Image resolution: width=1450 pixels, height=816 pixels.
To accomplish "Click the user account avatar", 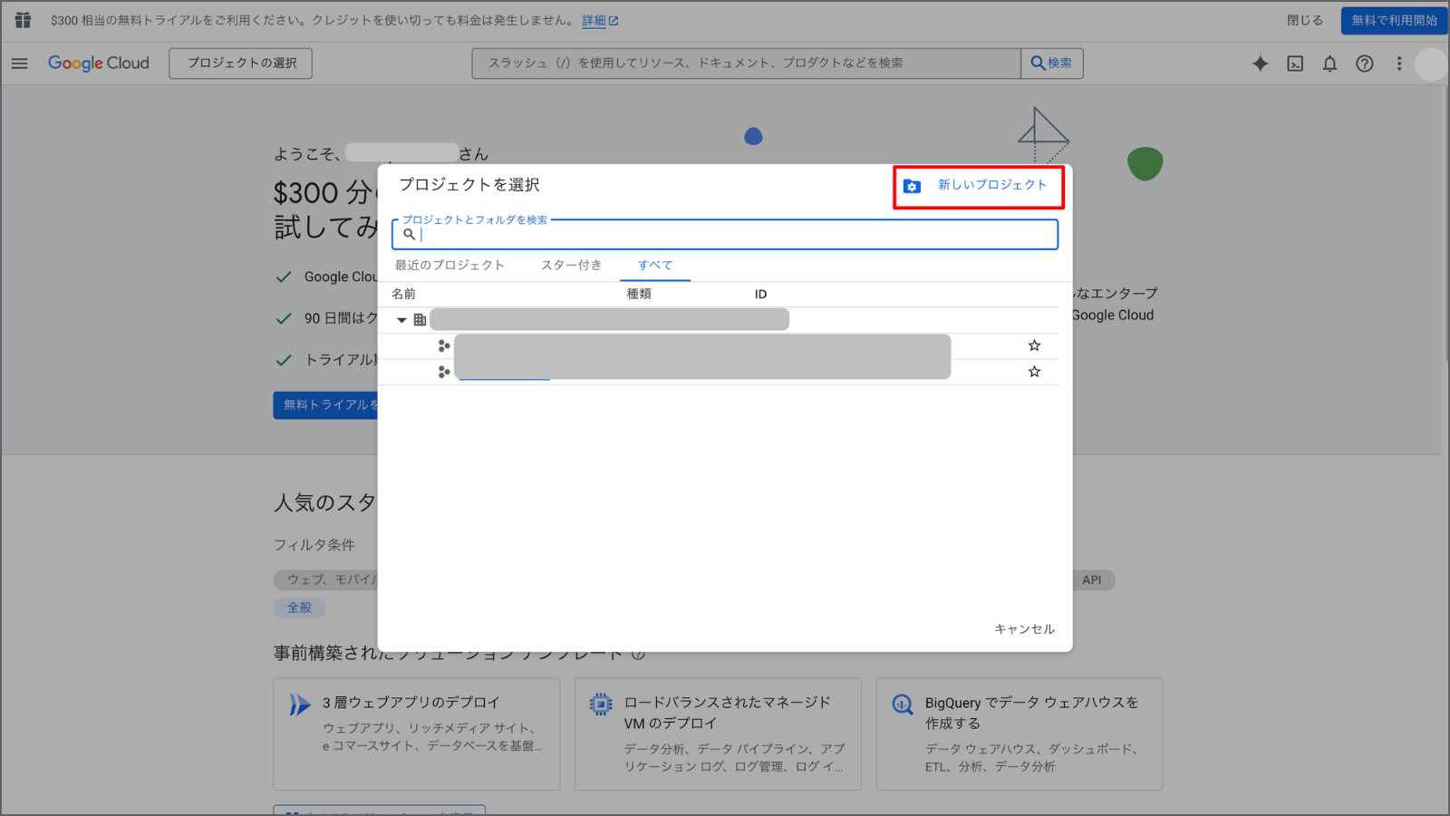I will (x=1431, y=64).
